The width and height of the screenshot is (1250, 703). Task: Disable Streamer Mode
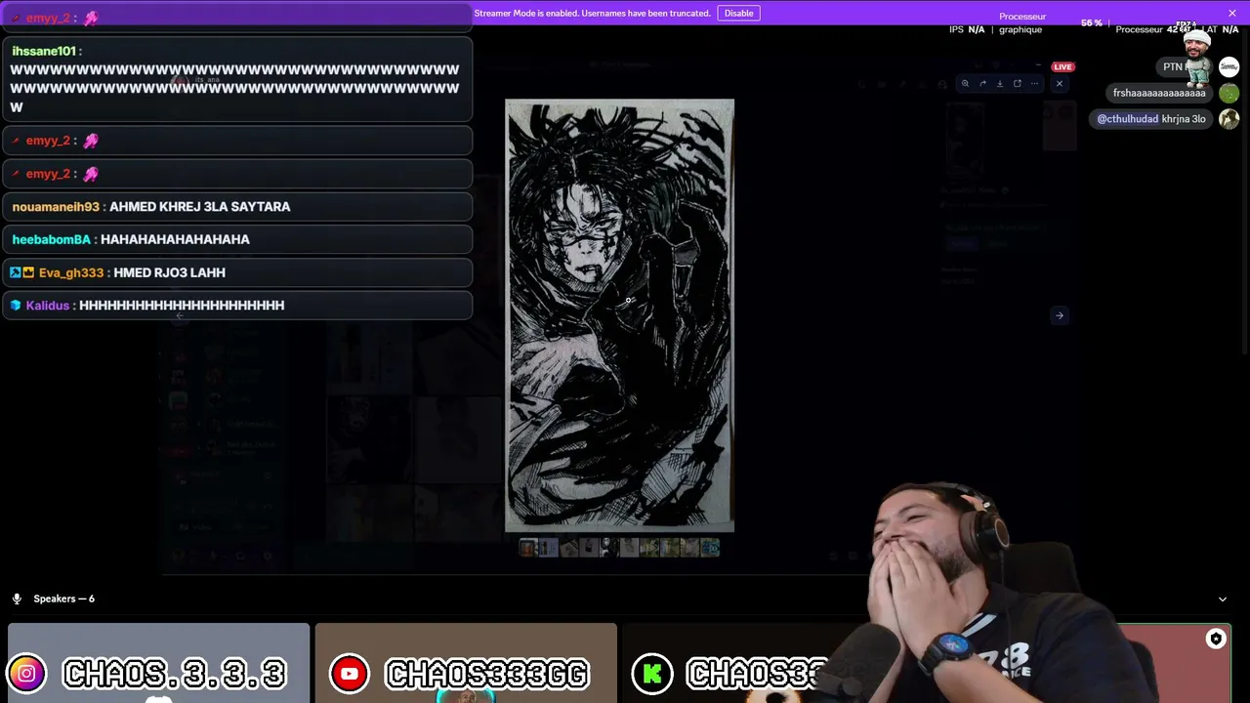tap(738, 13)
